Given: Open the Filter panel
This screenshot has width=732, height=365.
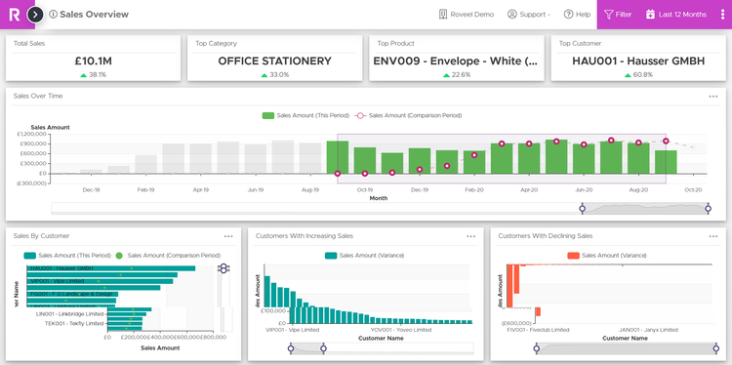Looking at the screenshot, I should click(x=618, y=15).
